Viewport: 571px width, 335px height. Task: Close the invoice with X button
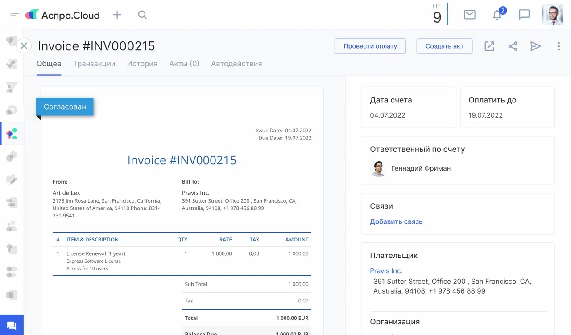pyautogui.click(x=24, y=45)
